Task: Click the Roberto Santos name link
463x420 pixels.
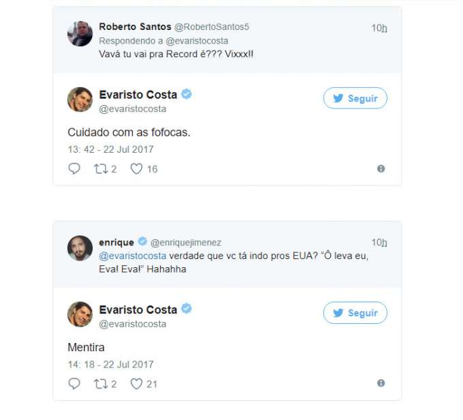Action: 135,27
